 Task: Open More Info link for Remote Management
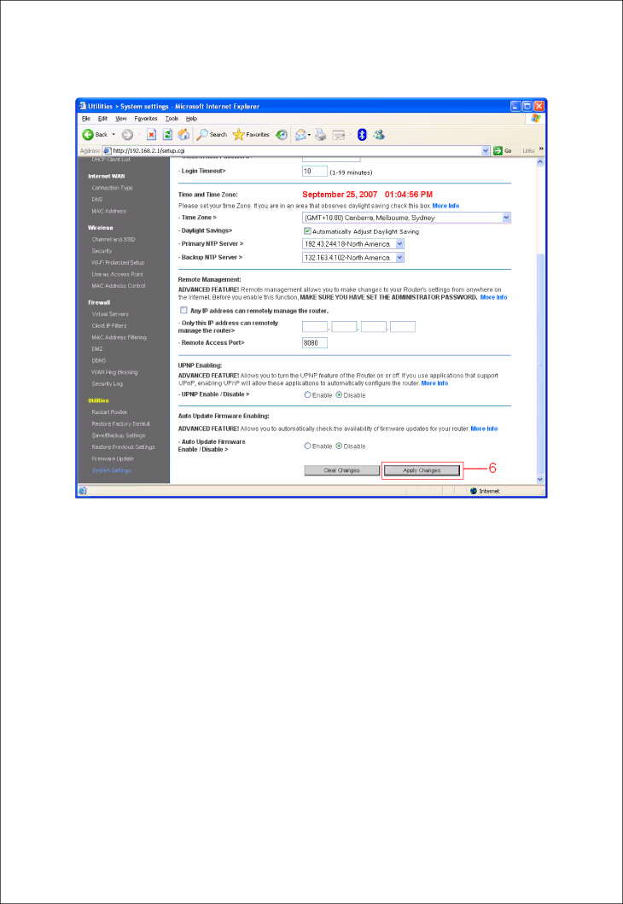pyautogui.click(x=494, y=297)
